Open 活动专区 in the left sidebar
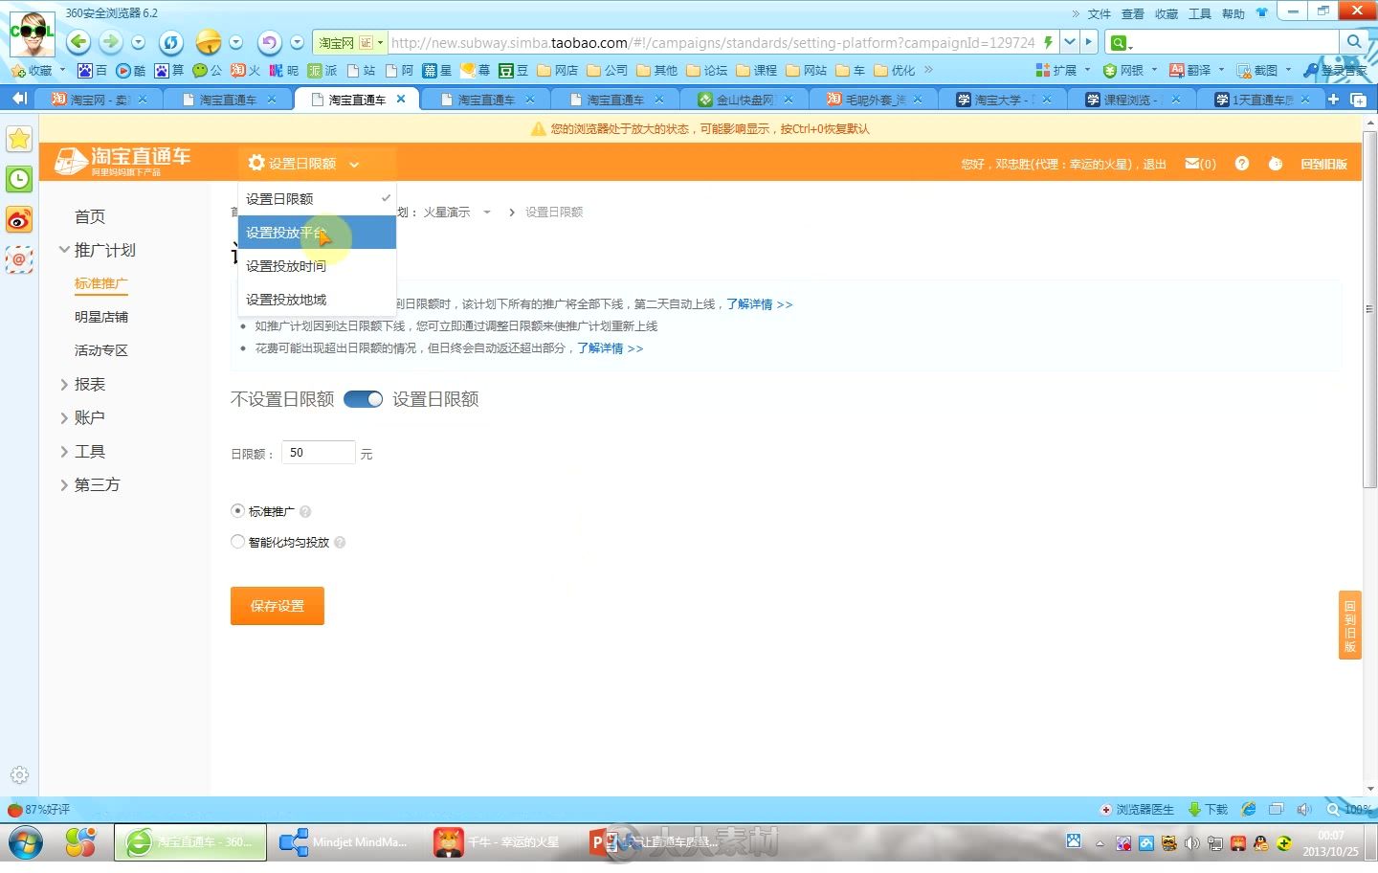1378x873 pixels. 101,350
